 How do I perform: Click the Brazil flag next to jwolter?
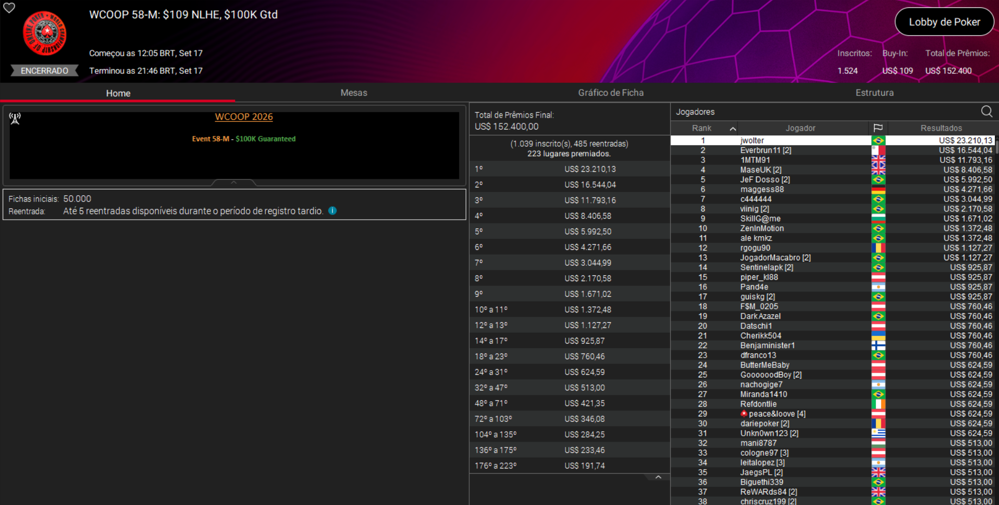pos(878,141)
